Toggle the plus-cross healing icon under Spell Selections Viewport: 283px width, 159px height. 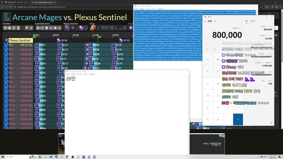[x=55, y=28]
